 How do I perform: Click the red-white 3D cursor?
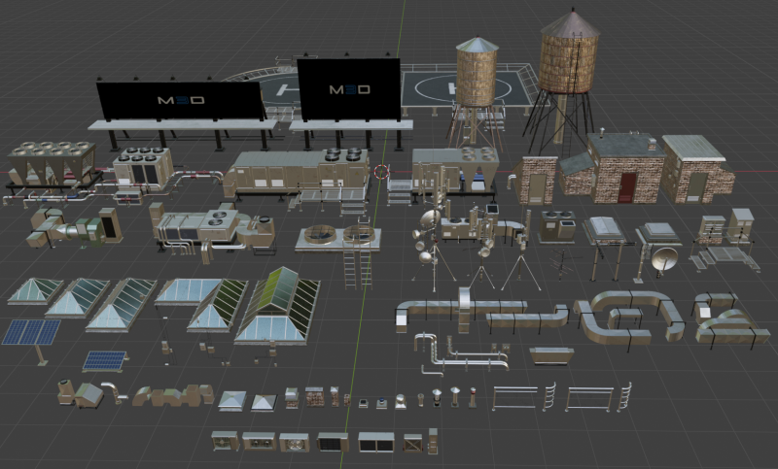(380, 172)
